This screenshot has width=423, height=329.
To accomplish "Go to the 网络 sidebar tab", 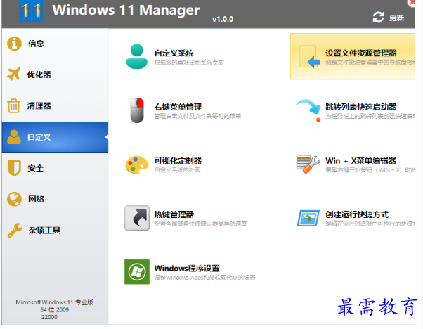I will [55, 199].
